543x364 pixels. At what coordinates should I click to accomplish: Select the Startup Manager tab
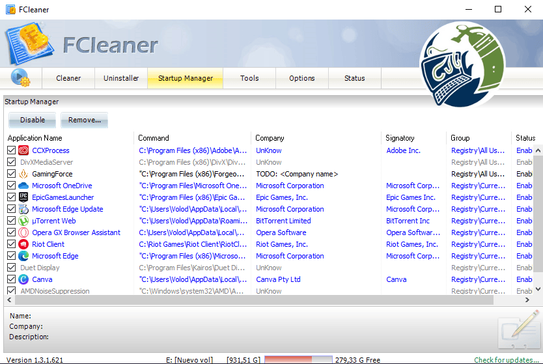(x=186, y=78)
